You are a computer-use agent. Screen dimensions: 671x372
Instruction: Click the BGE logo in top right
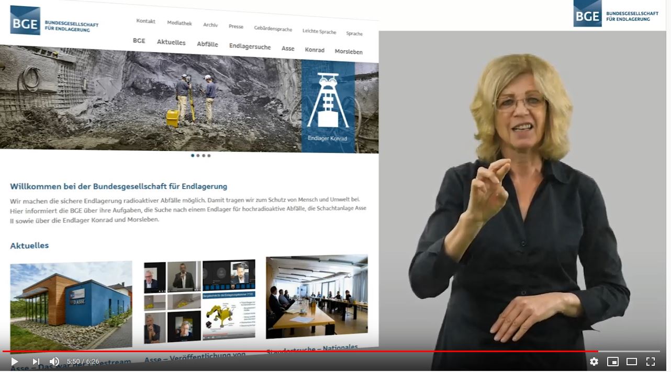(616, 14)
